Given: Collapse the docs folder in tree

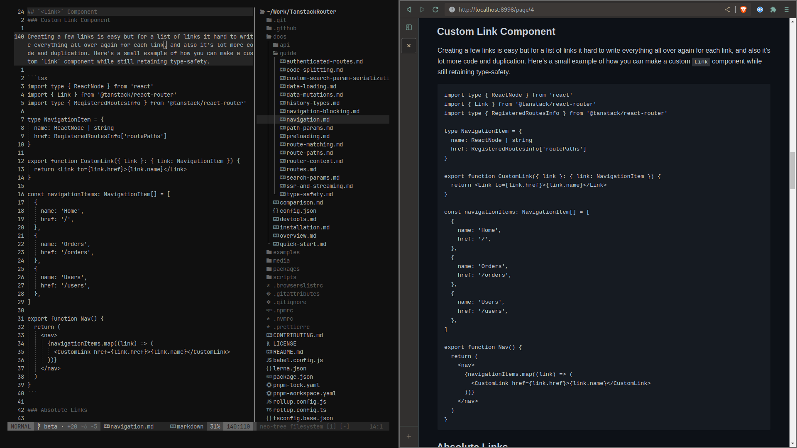Looking at the screenshot, I should click(279, 37).
